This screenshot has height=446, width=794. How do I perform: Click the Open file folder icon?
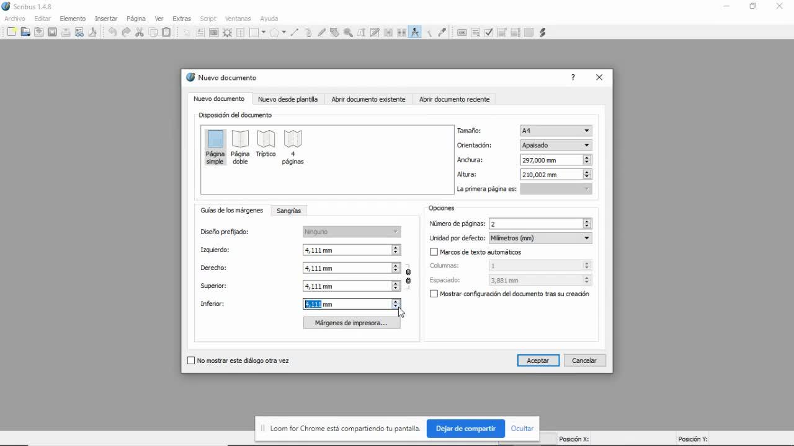pos(25,32)
